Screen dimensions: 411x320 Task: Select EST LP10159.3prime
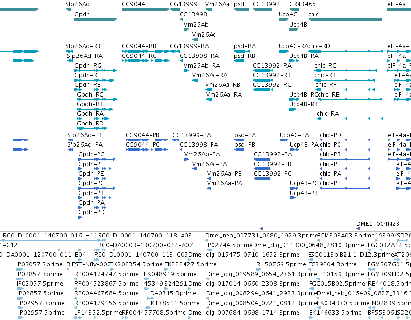340,274
